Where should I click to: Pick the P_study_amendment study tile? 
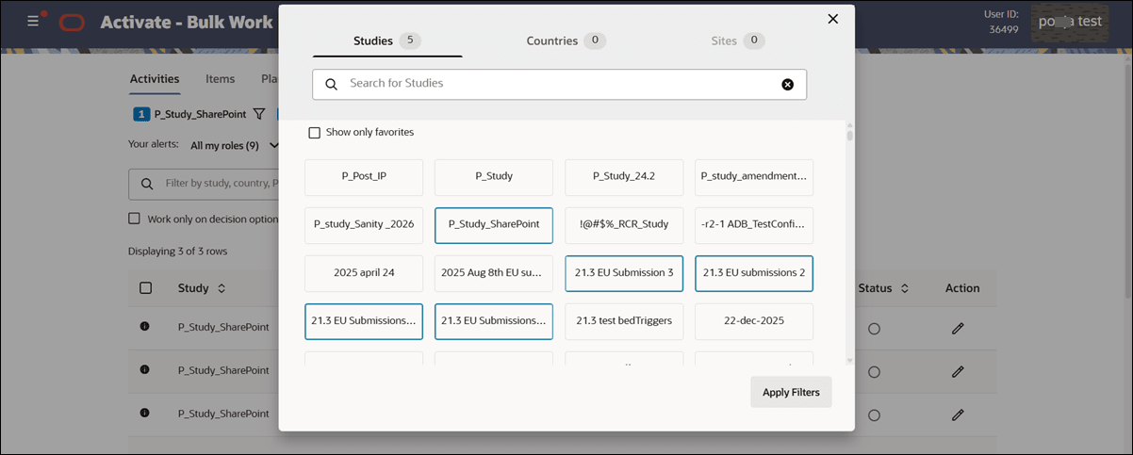point(754,177)
